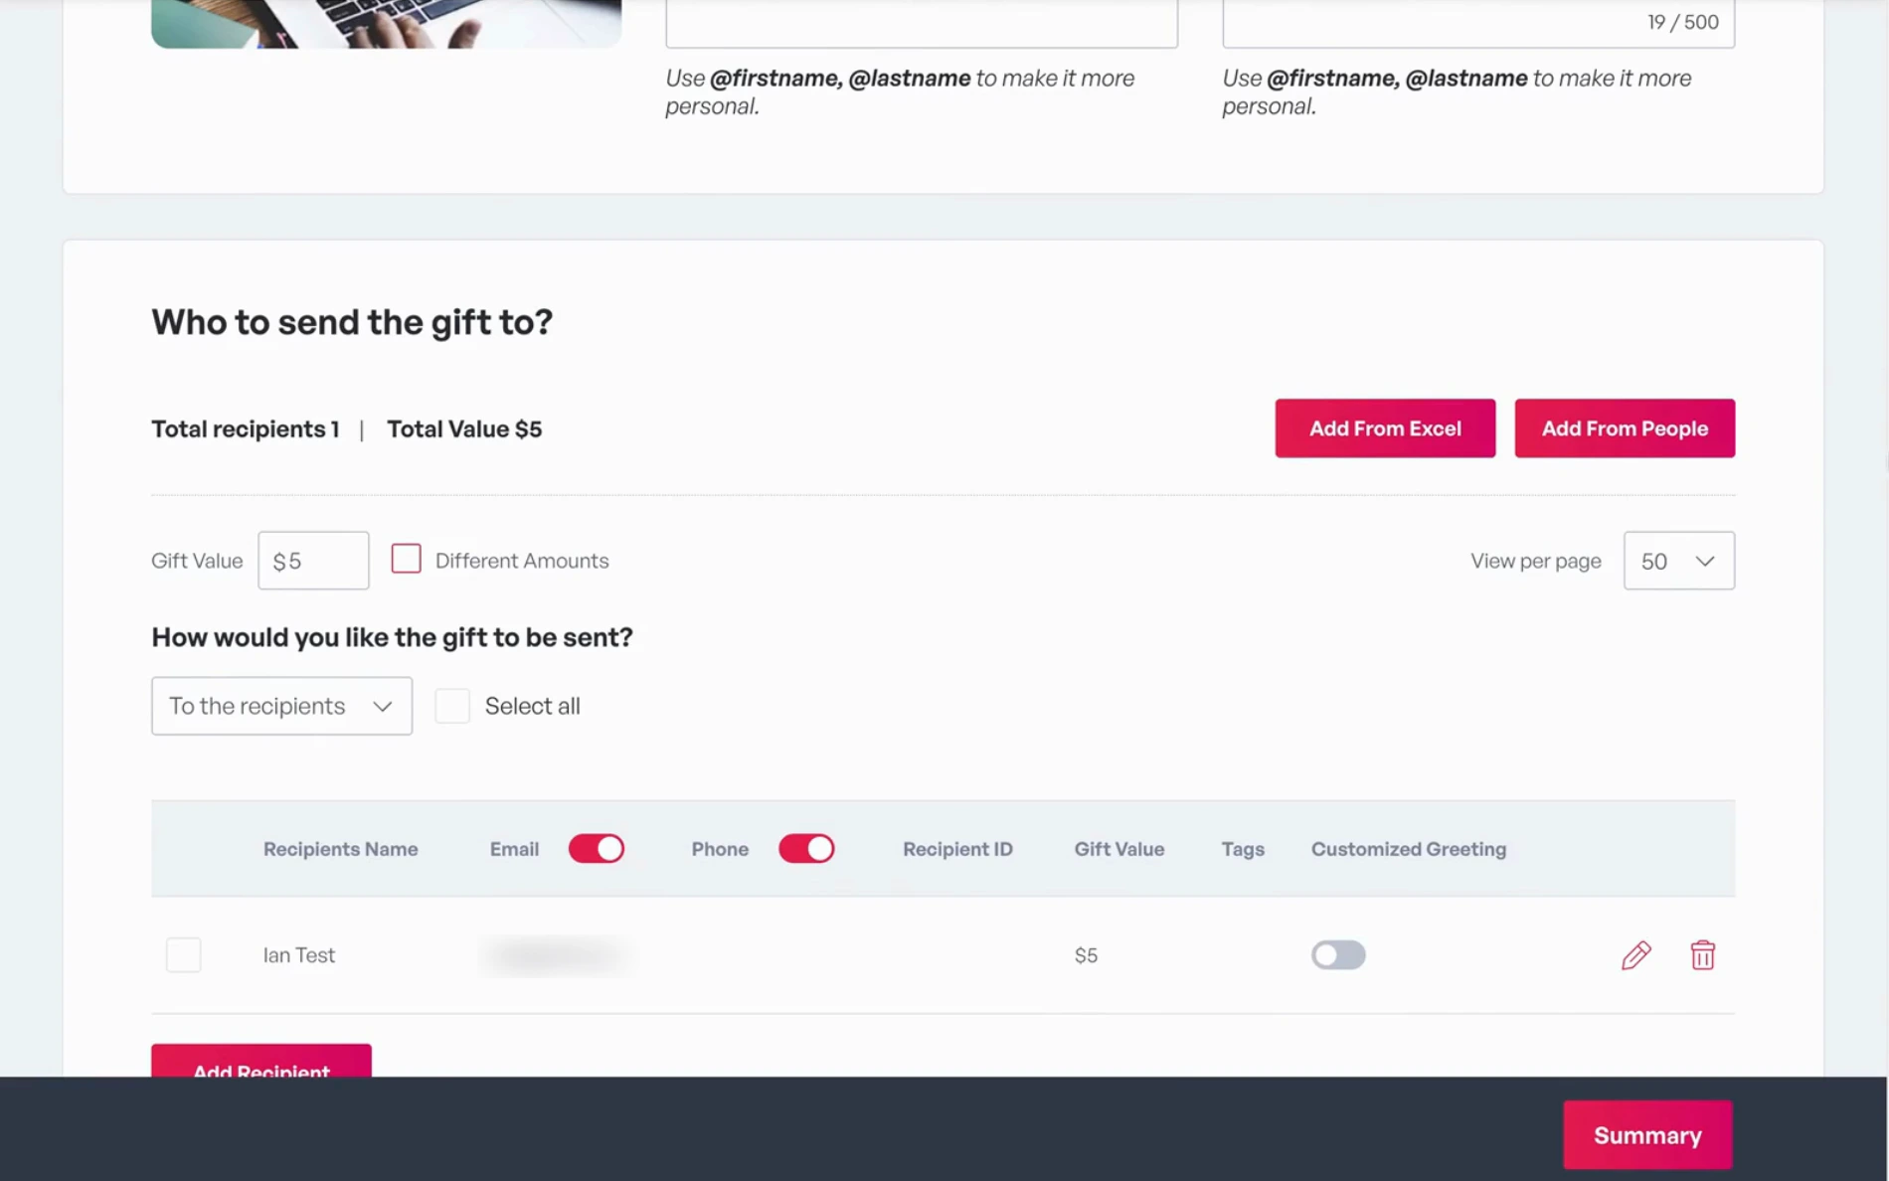Enable Customized Greeting for Ian Test

click(x=1338, y=955)
